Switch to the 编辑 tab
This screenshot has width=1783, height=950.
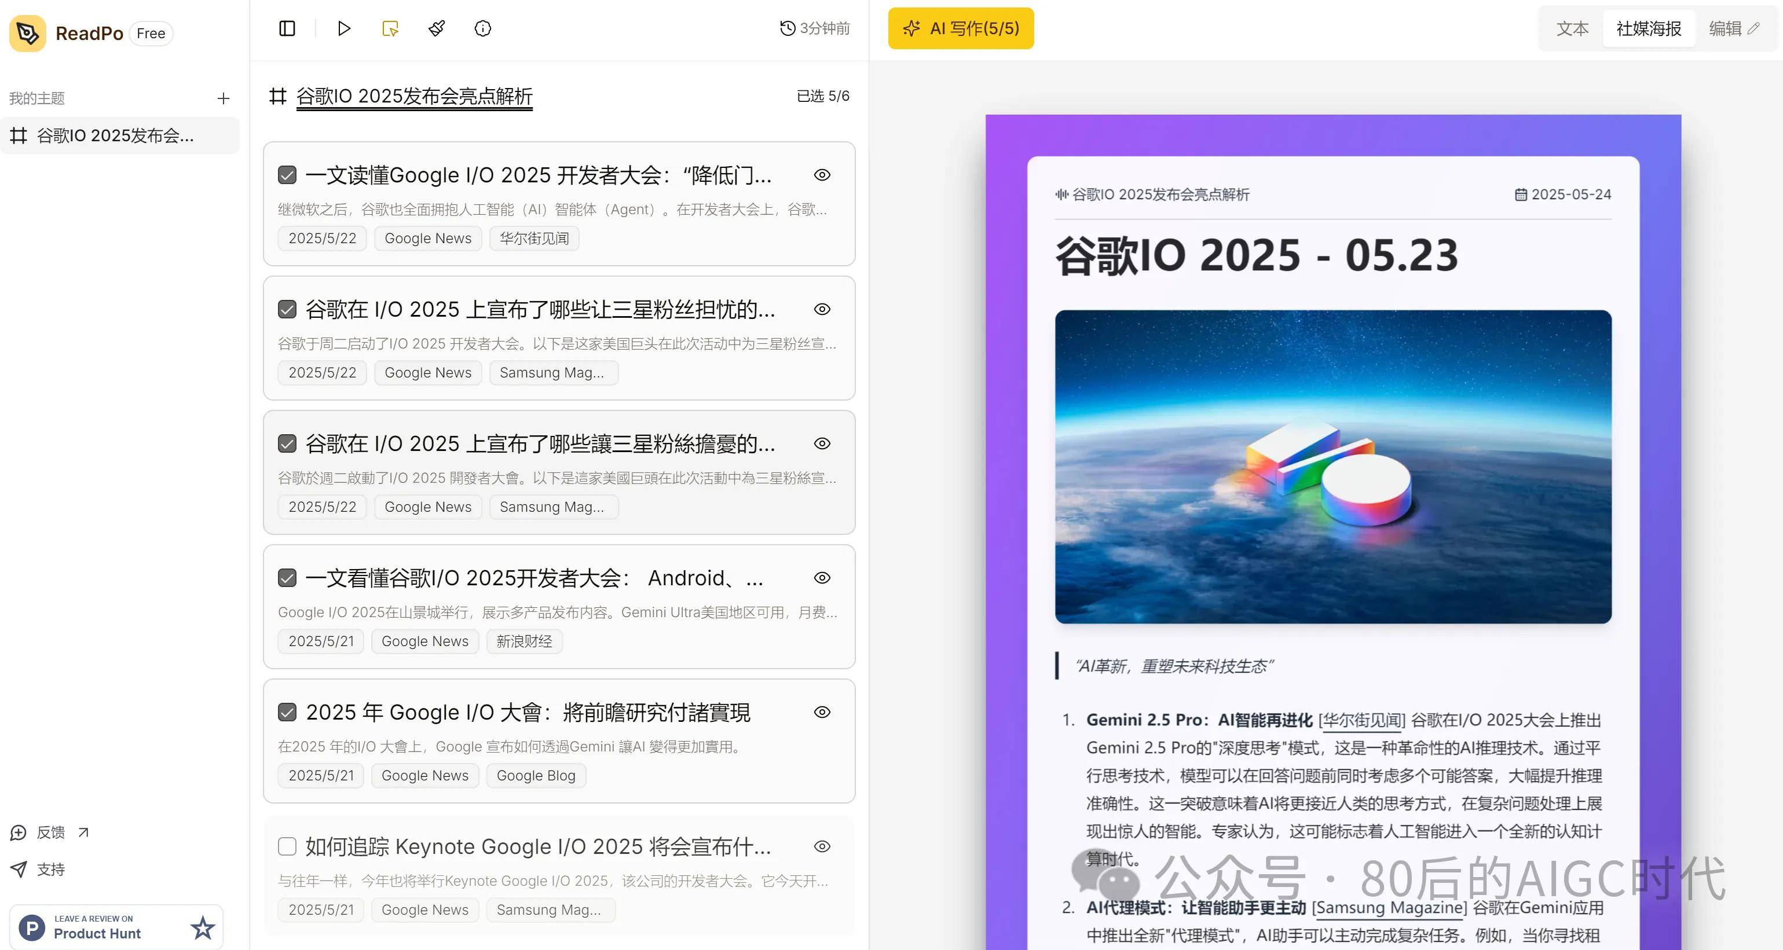pyautogui.click(x=1726, y=28)
